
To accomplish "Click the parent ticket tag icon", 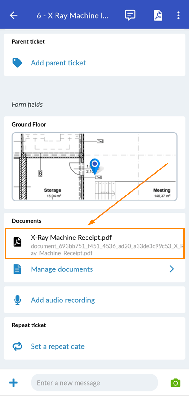I will pyautogui.click(x=17, y=63).
